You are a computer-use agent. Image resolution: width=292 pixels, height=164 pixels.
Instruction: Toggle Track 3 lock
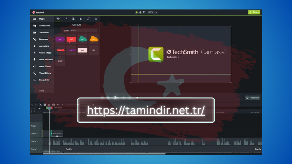40,136
